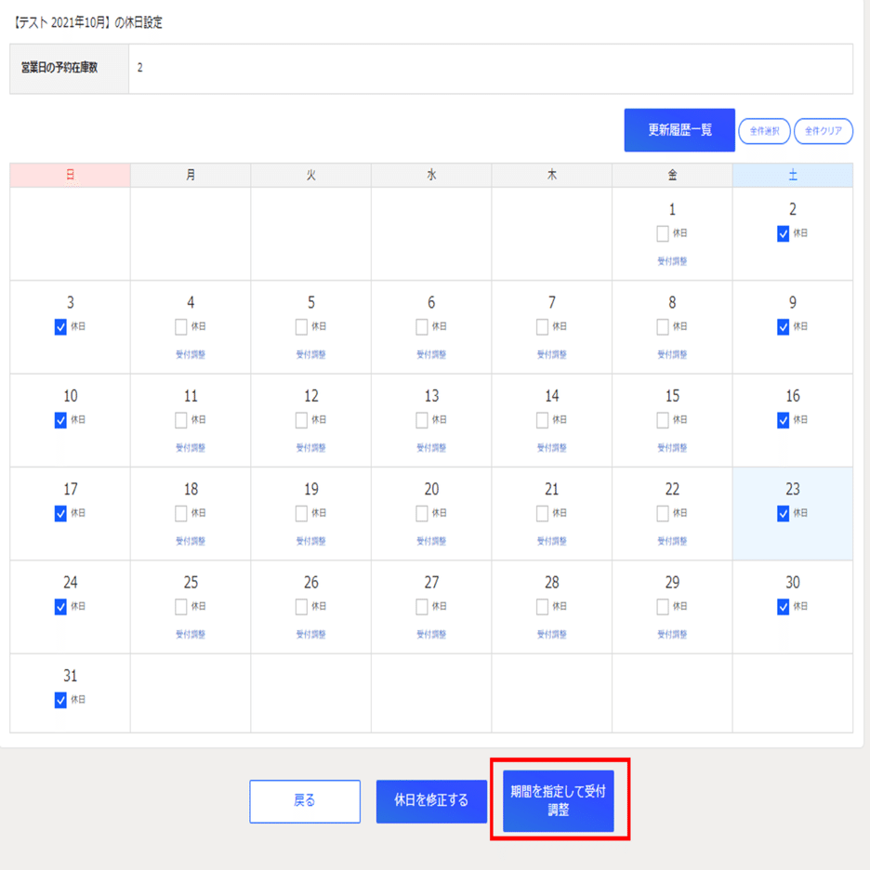Open 受付調整 link for day 25

[x=191, y=634]
